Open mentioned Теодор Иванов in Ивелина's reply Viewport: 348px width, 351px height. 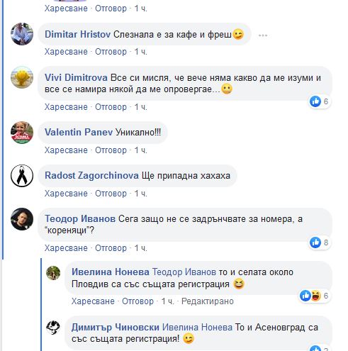184,272
